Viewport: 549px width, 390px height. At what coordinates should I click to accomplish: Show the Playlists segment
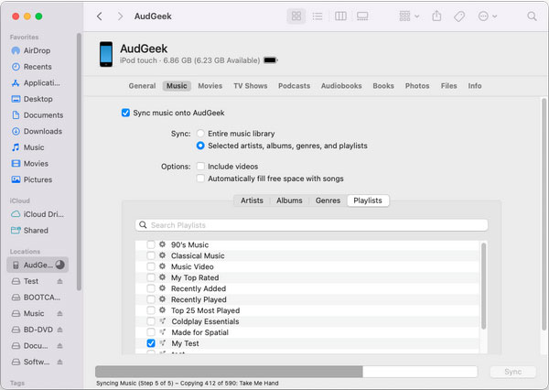point(368,200)
